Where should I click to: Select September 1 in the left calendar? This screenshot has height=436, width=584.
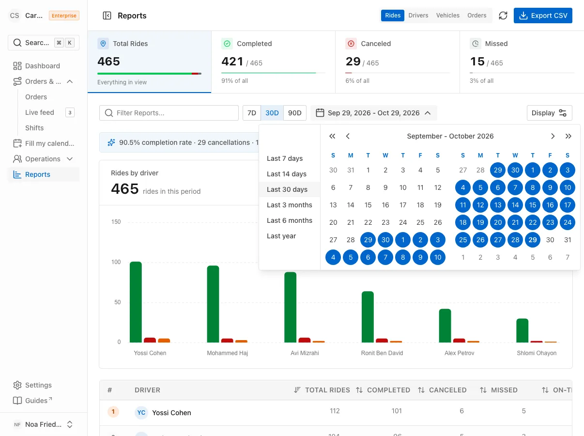click(368, 170)
